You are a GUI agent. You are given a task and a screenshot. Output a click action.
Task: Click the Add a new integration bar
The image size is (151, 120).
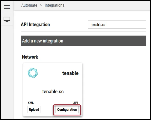[x=83, y=41]
